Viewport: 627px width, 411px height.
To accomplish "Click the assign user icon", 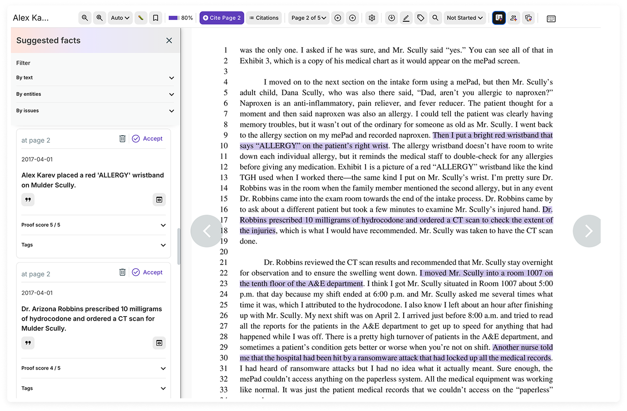I will coord(513,18).
